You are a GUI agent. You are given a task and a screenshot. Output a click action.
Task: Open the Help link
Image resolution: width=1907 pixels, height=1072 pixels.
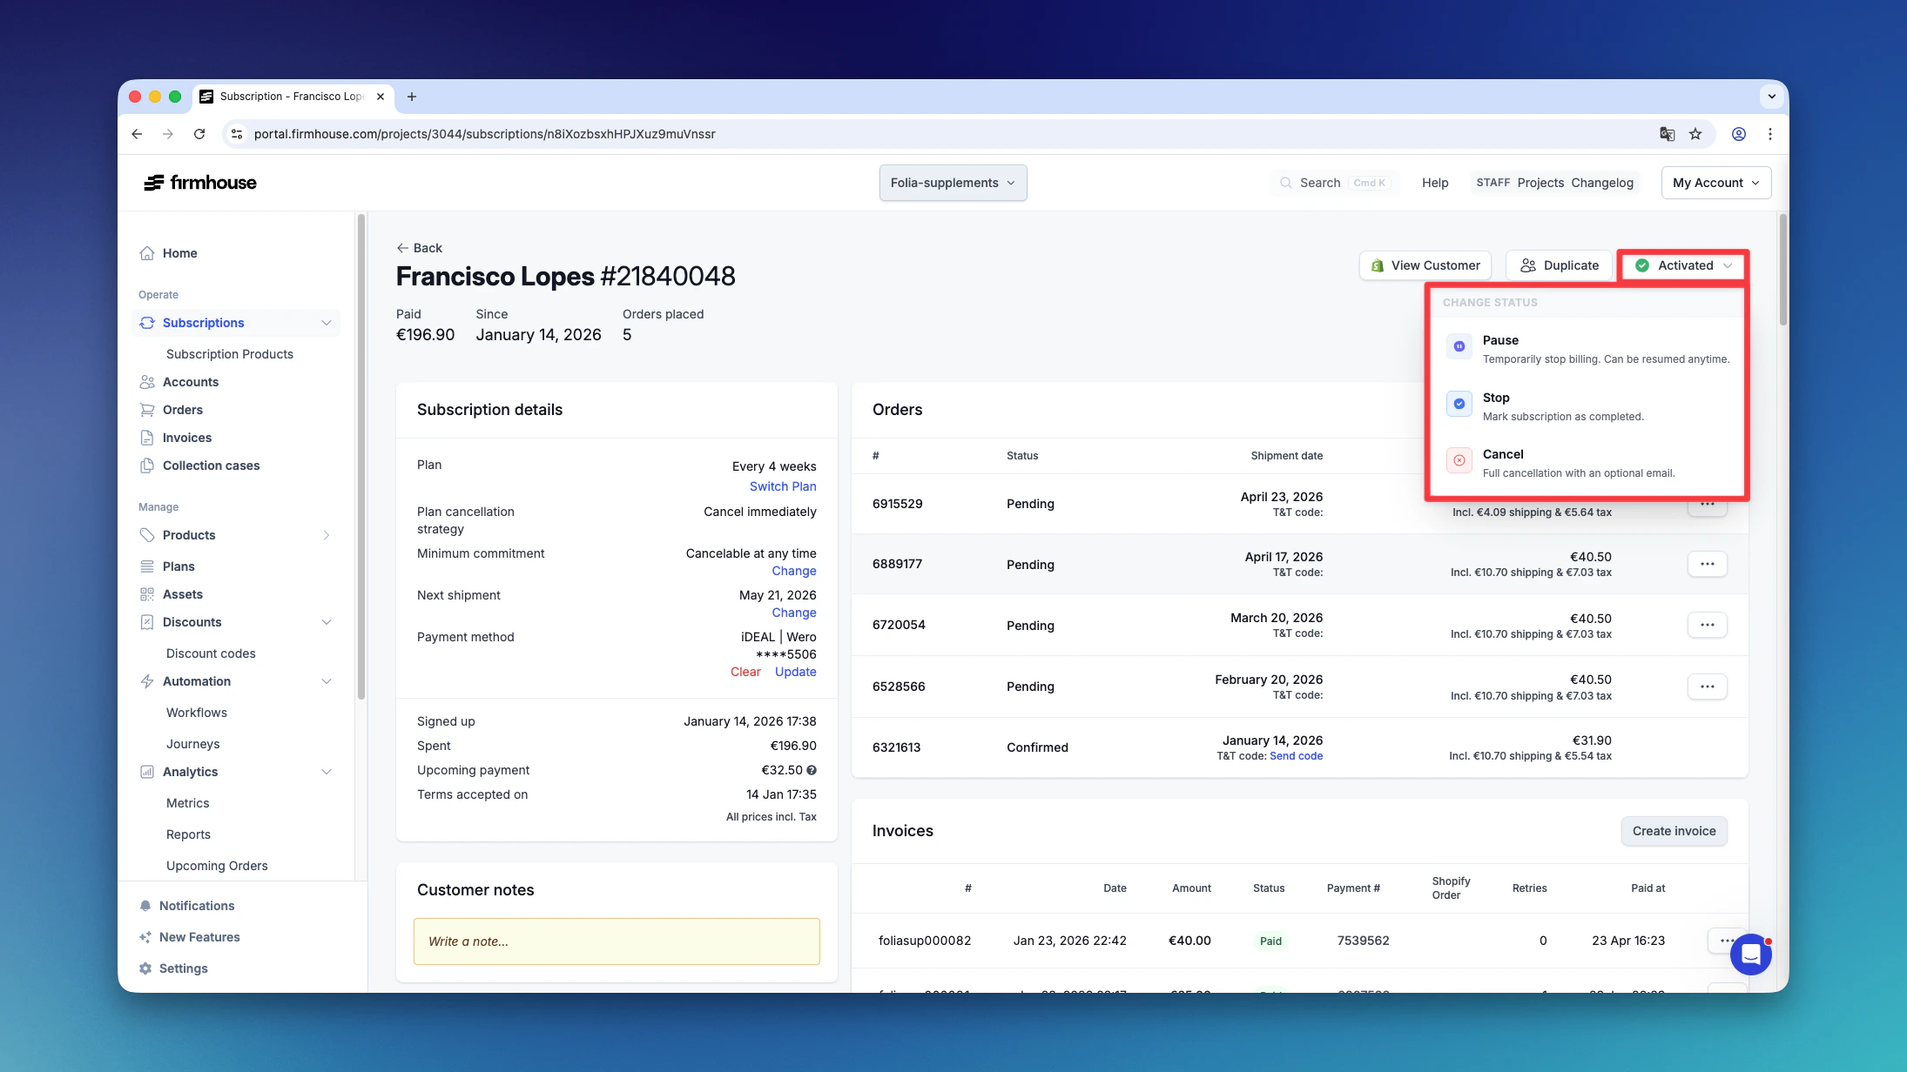point(1435,183)
